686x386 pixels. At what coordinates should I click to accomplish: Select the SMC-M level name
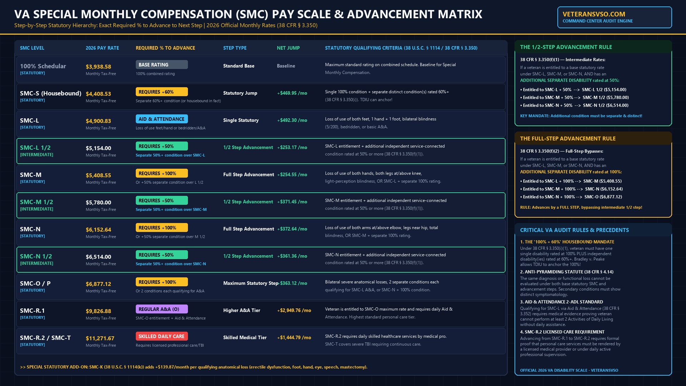[x=31, y=175]
